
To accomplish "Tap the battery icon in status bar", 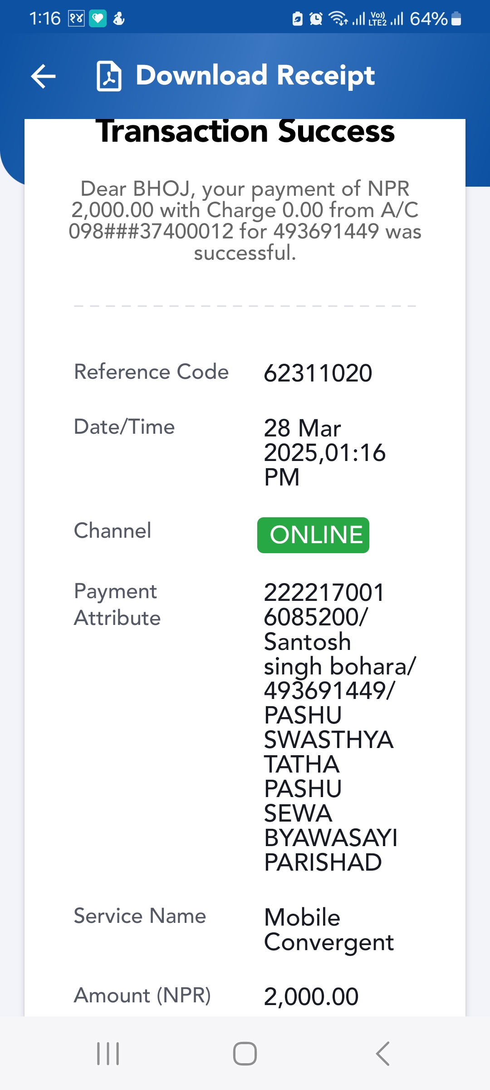I will [456, 19].
